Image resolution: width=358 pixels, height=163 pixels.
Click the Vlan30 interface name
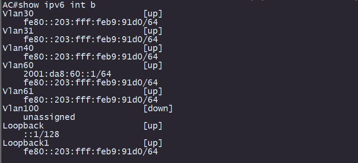(x=18, y=14)
